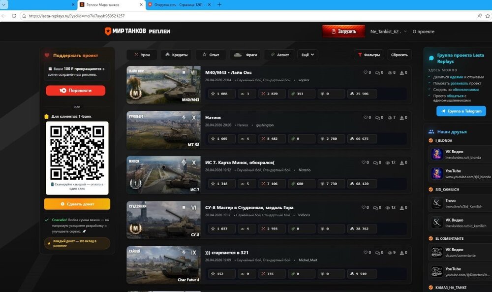Image resolution: width=492 pixels, height=292 pixels.
Task: Click player name VVBoris
Action: pyautogui.click(x=304, y=215)
